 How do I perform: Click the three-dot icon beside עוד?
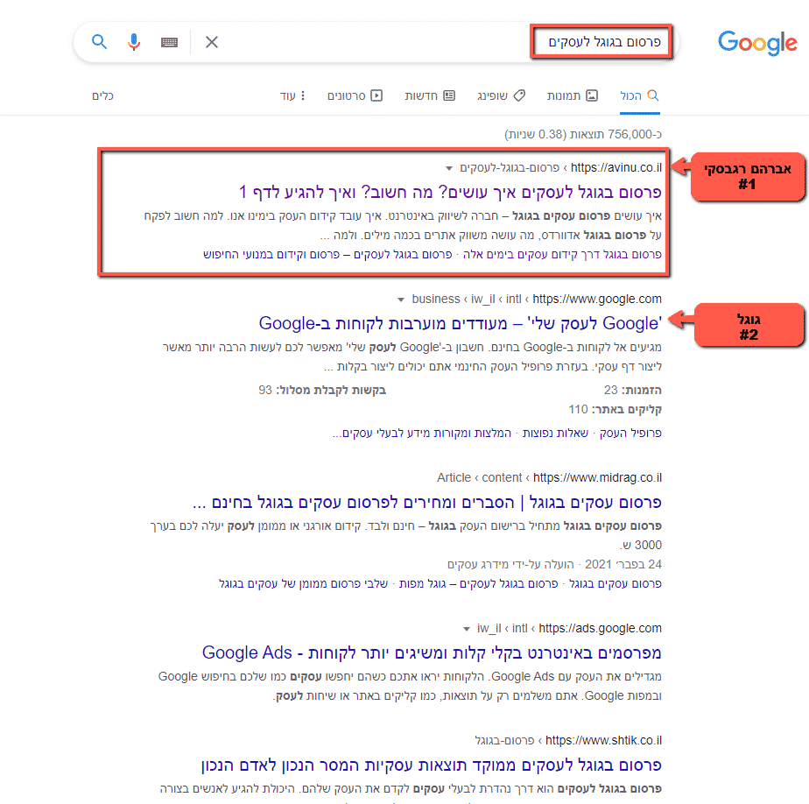tap(303, 95)
